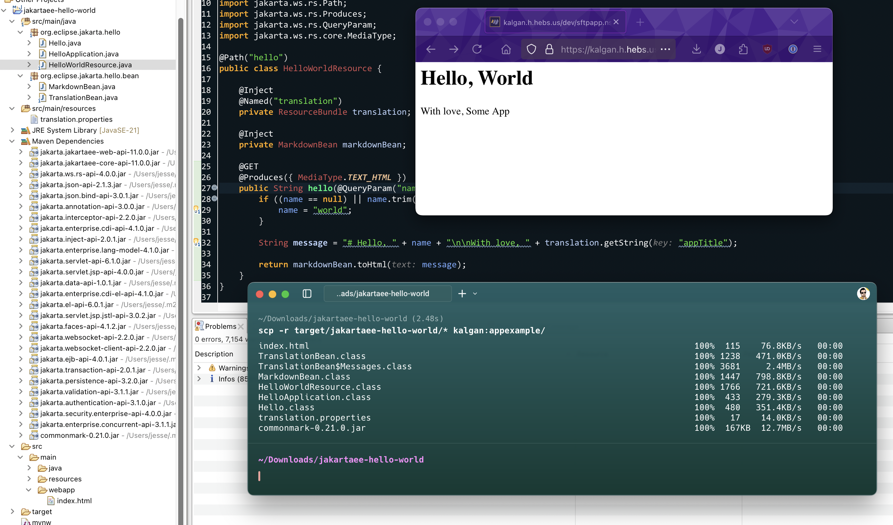893x525 pixels.
Task: Open index.html under webapp
Action: coord(74,501)
